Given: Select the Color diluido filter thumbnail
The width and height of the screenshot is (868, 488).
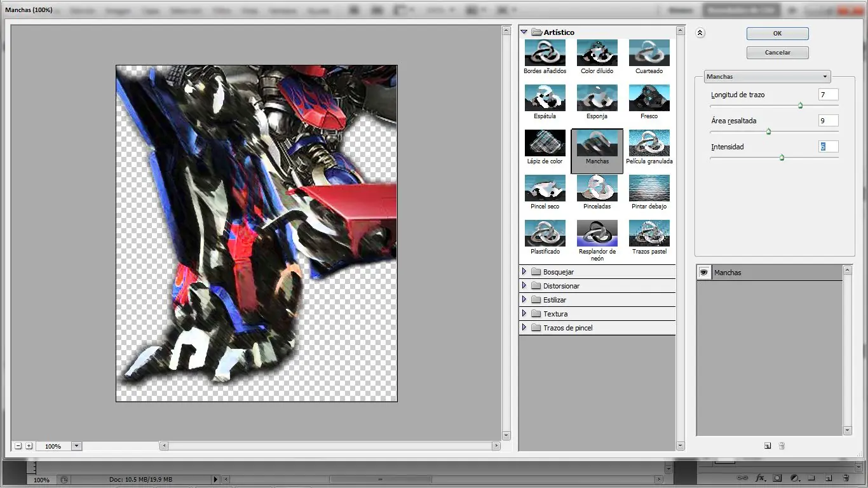Looking at the screenshot, I should click(597, 53).
